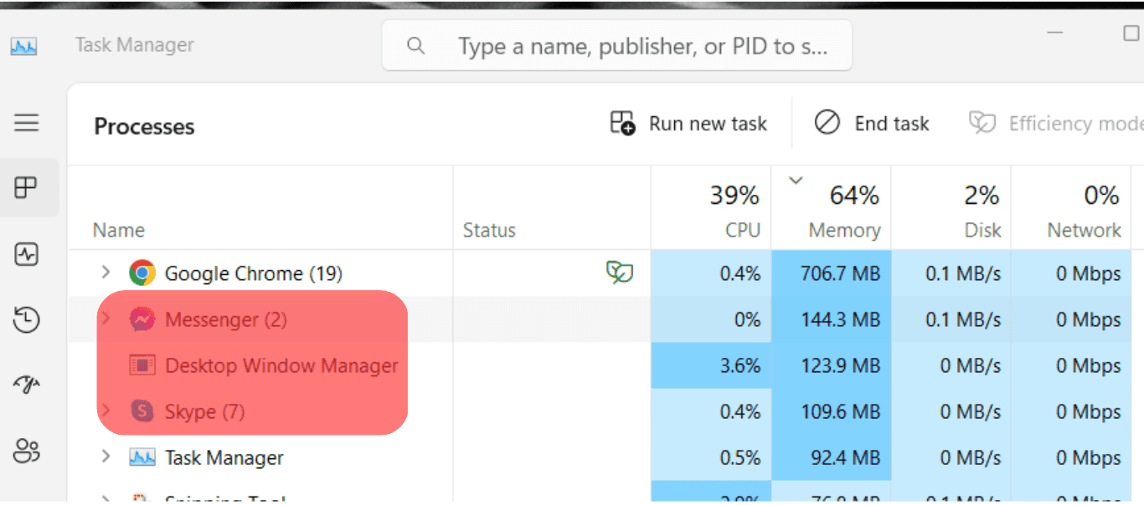Click Task Manager's 0.5% CPU cell

click(711, 457)
